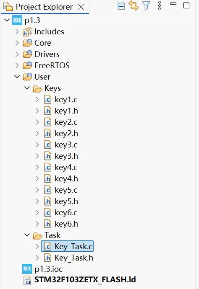Screen dimensions: 199x289
Task: Click the Collapse All toolbar icon
Action: pos(121,6)
